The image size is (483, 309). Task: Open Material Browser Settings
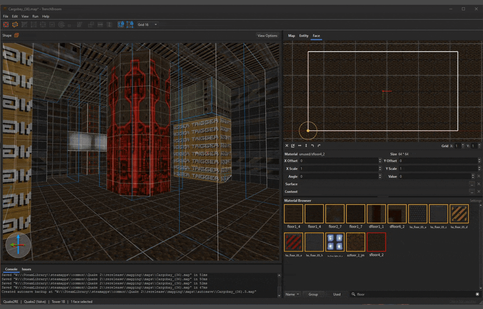point(475,201)
